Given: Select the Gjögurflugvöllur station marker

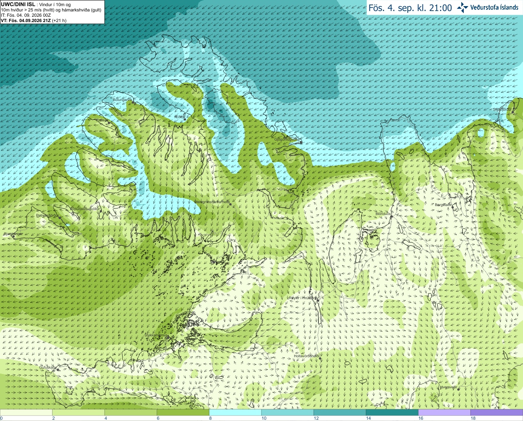Looking at the screenshot, I should click(300, 143).
